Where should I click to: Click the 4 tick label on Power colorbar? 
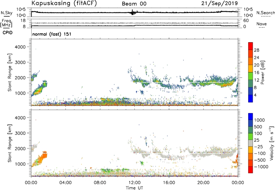point(255,95)
